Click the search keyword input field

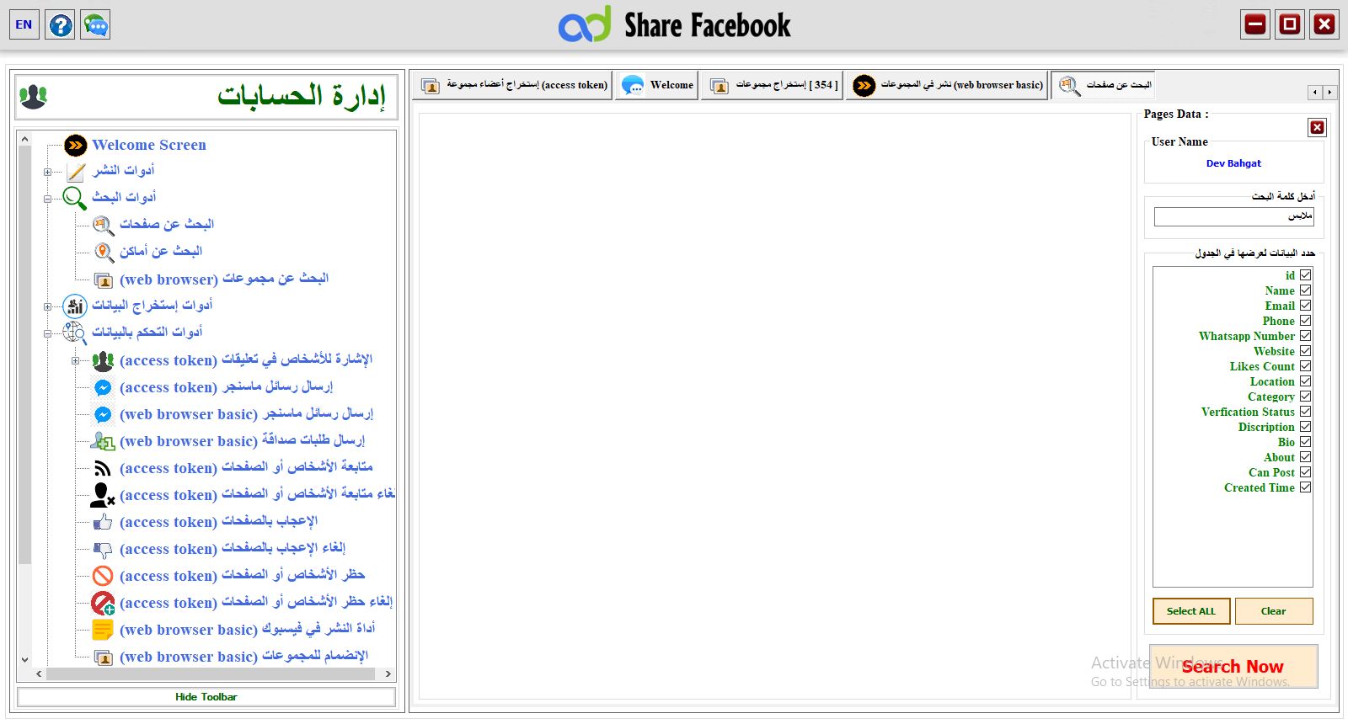click(x=1233, y=216)
